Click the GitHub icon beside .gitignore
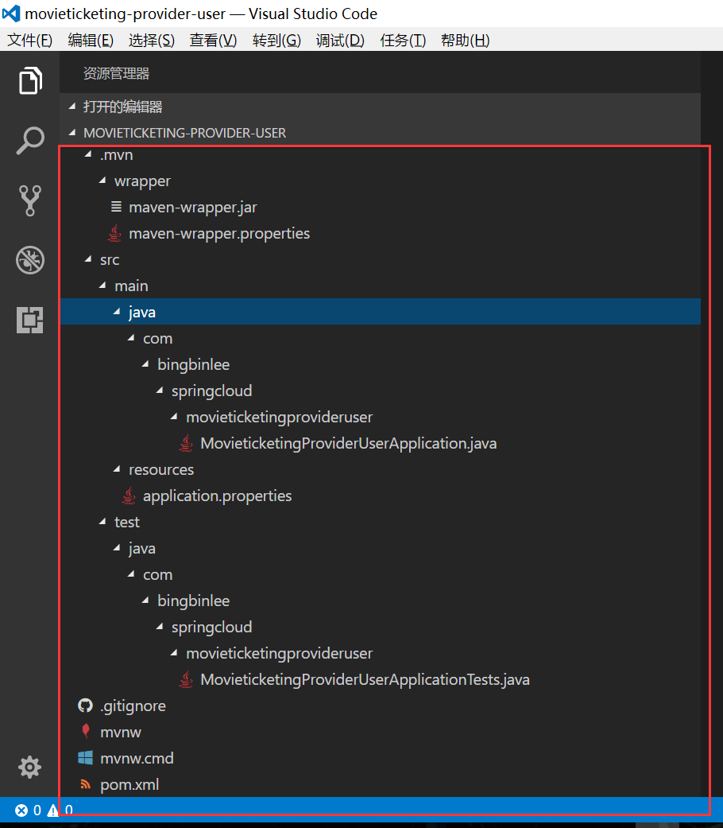This screenshot has width=723, height=828. coord(85,706)
